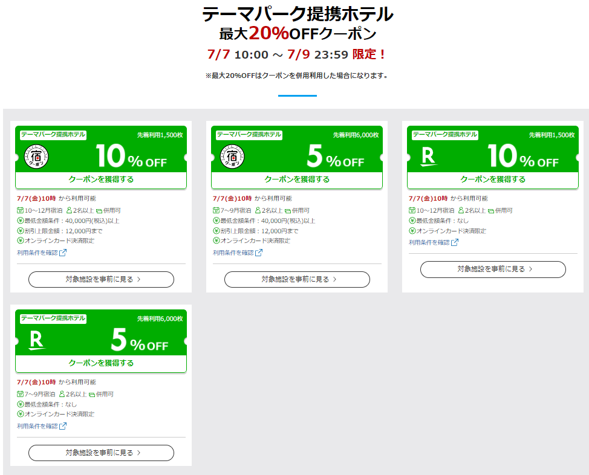589x475 pixels.
Task: Click the Rakuten R logo on the 5% OFF coupon
Action: click(x=37, y=341)
